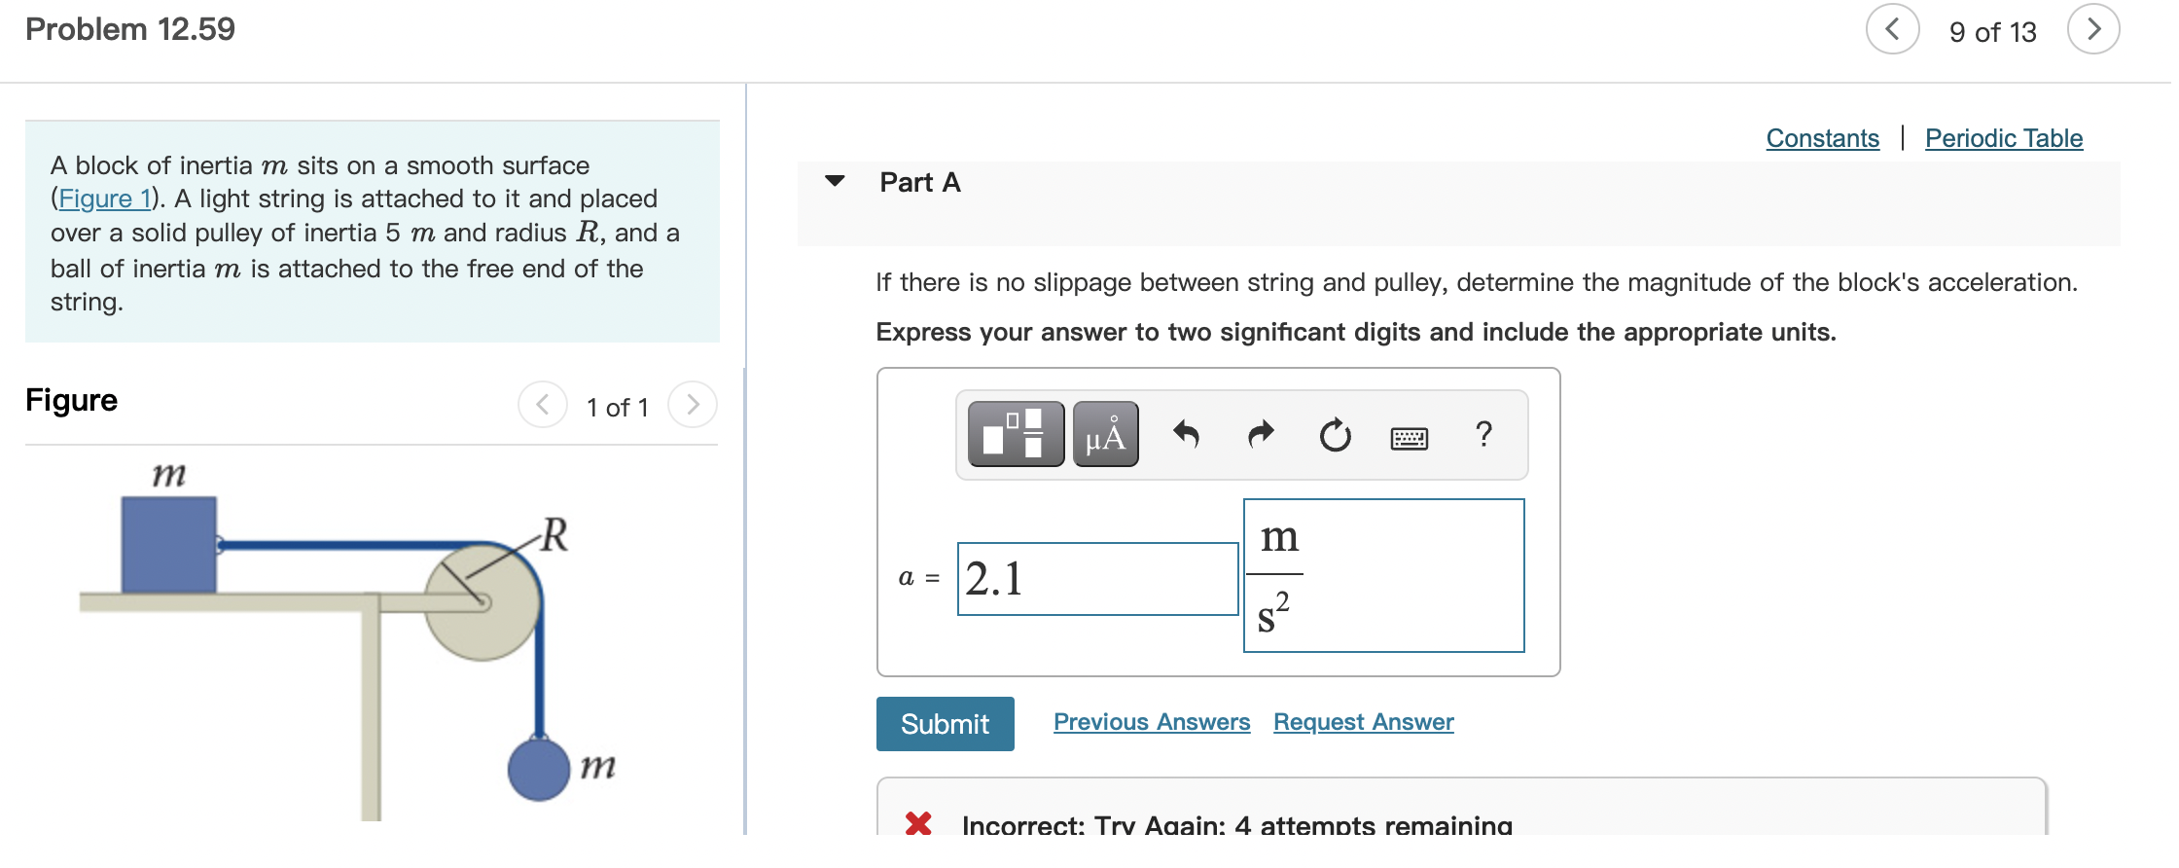Go to the next problem arrow
Viewport: 2179px width, 868px height.
coord(2093,30)
